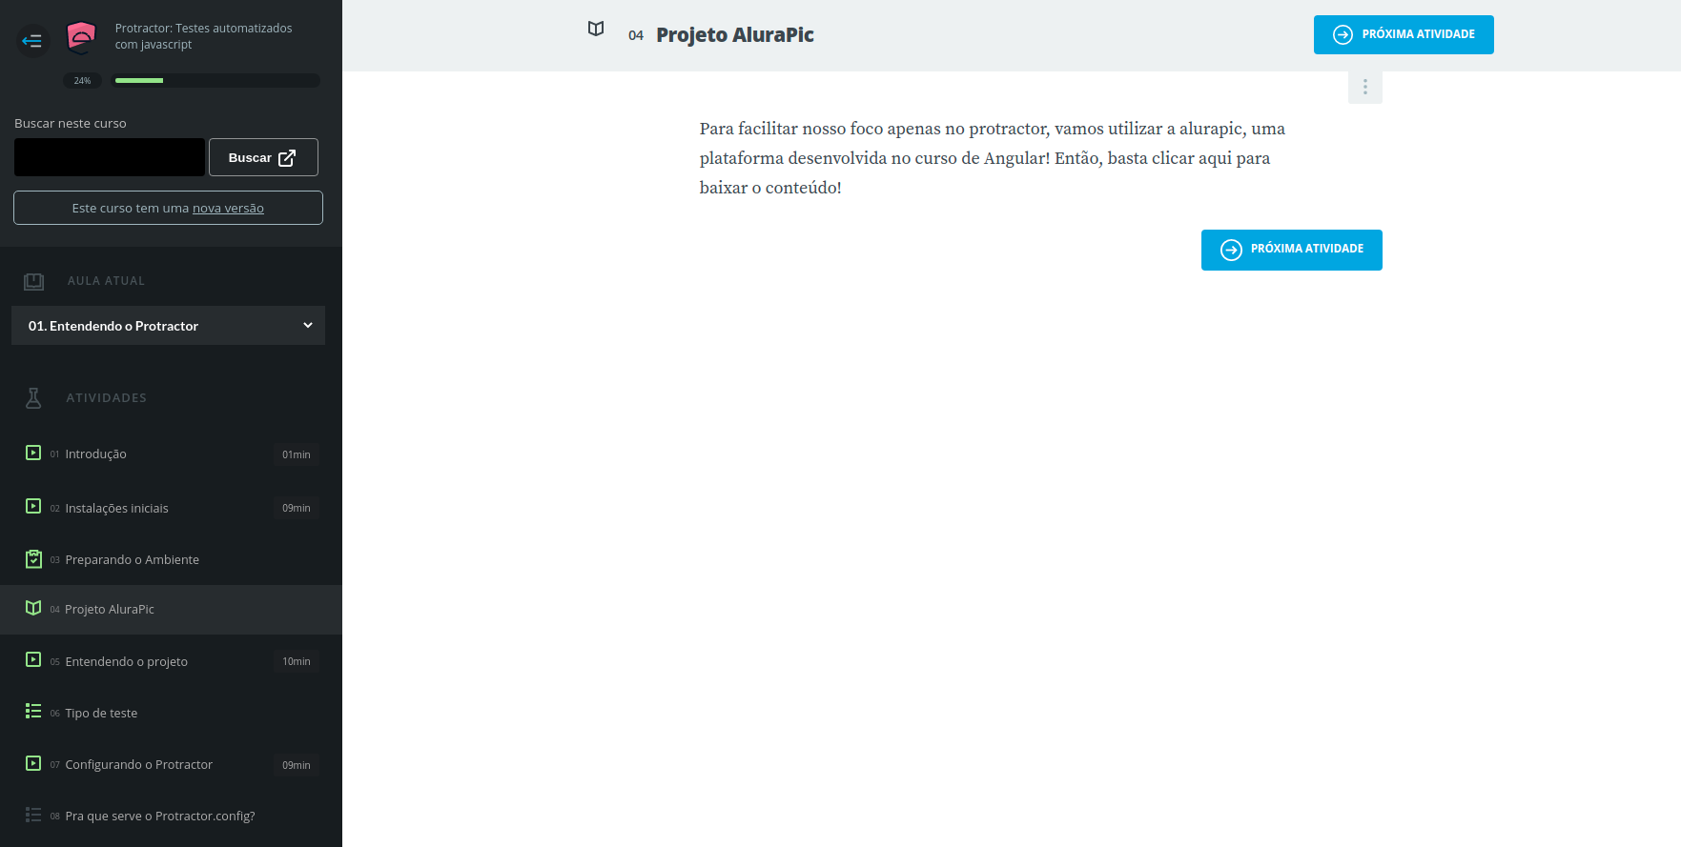1681x847 pixels.
Task: Click the 09min duration of Configurando o Protractor
Action: (x=297, y=766)
